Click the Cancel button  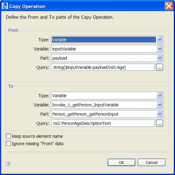tap(152, 162)
